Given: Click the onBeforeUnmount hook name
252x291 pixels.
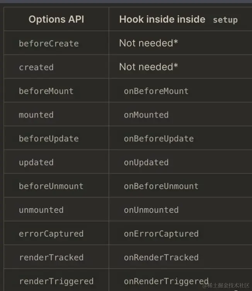Looking at the screenshot, I should [x=161, y=186].
